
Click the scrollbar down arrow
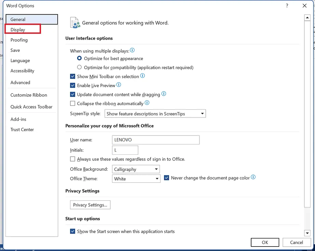point(307,233)
